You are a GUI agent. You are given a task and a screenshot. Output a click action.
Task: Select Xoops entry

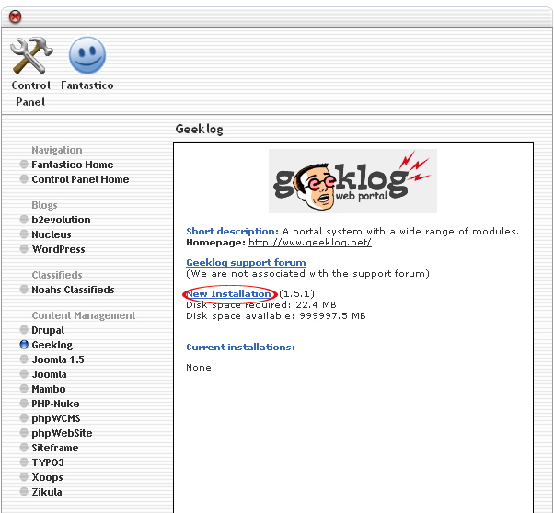tap(47, 477)
